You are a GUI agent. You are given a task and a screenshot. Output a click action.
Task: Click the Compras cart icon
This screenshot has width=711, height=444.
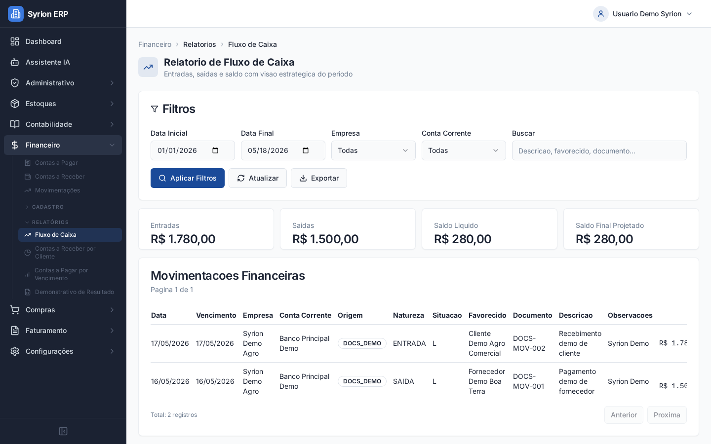tap(15, 310)
